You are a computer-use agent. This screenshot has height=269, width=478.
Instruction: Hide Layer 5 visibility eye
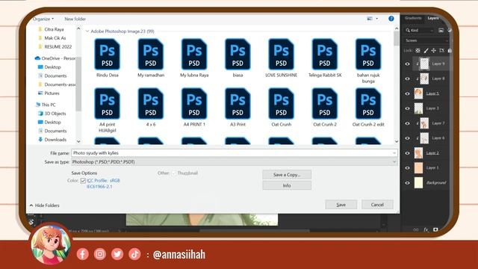(407, 93)
